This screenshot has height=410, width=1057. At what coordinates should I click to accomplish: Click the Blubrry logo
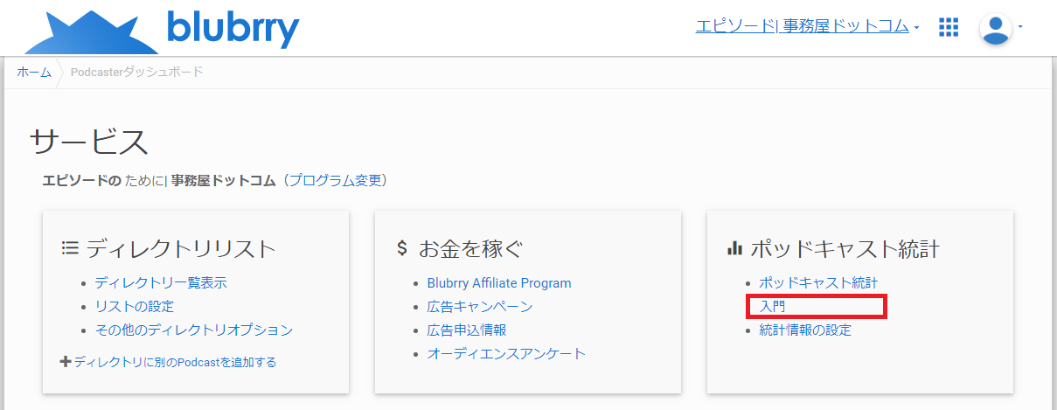[x=162, y=31]
